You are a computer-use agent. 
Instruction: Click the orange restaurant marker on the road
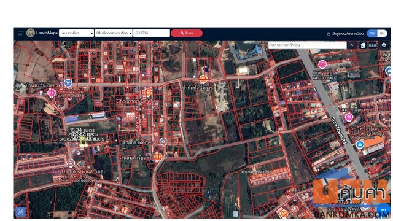coord(203,79)
